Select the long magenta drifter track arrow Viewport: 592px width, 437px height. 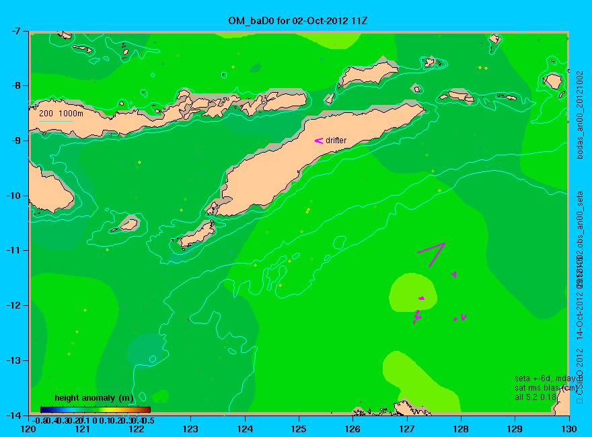(431, 255)
